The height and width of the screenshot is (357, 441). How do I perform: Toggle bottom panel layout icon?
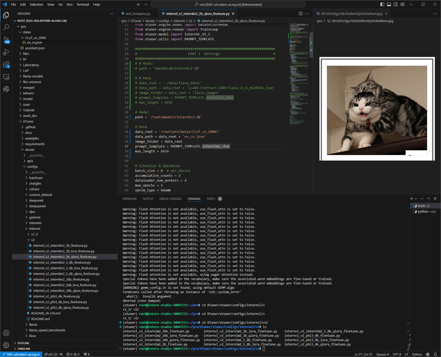click(389, 4)
